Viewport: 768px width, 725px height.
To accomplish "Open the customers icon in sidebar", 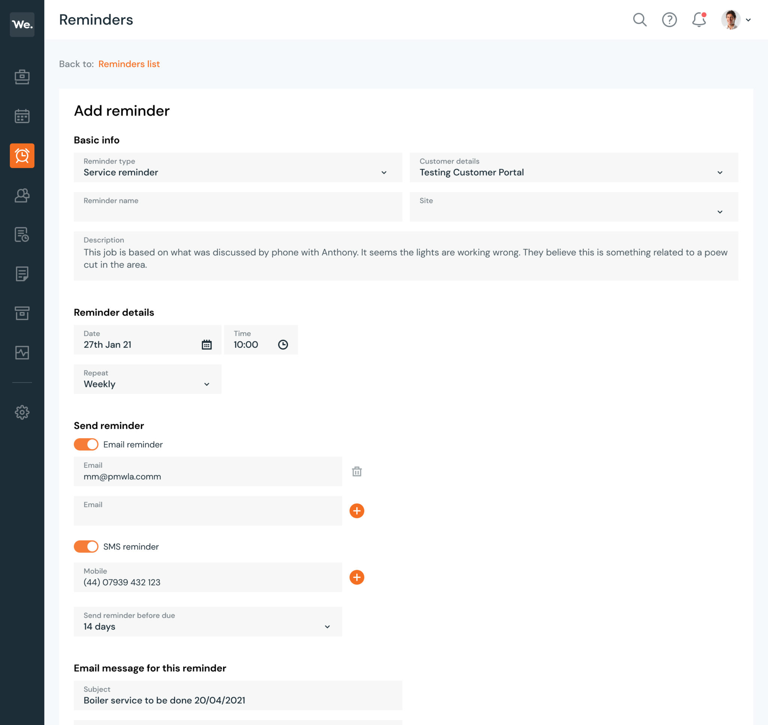I will pyautogui.click(x=22, y=195).
